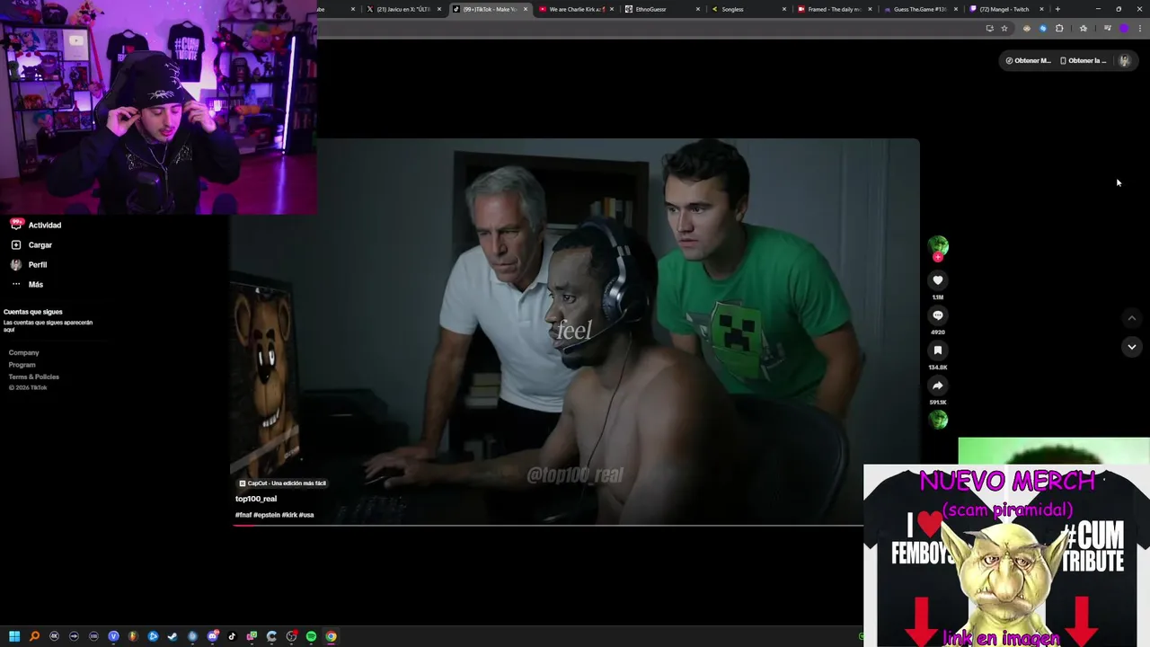Open Chrome from taskbar
This screenshot has width=1150, height=647.
click(331, 636)
